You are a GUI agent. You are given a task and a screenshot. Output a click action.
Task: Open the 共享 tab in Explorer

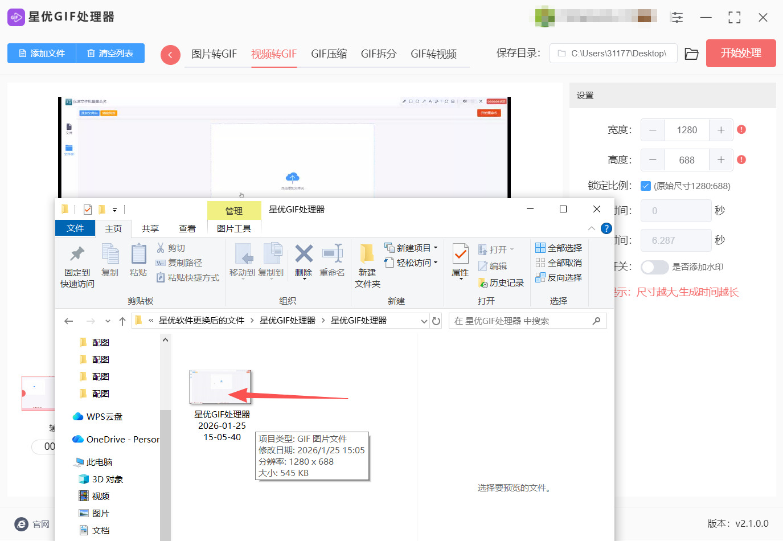(150, 229)
